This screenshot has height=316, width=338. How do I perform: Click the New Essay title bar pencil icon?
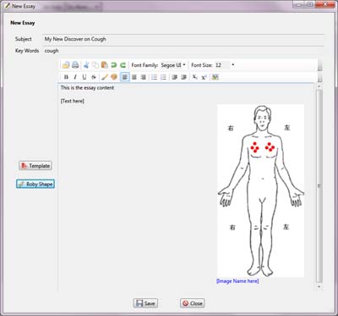pos(8,6)
